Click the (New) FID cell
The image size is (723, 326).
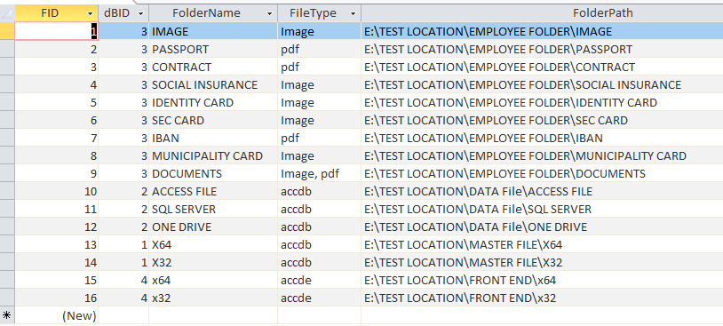57,315
